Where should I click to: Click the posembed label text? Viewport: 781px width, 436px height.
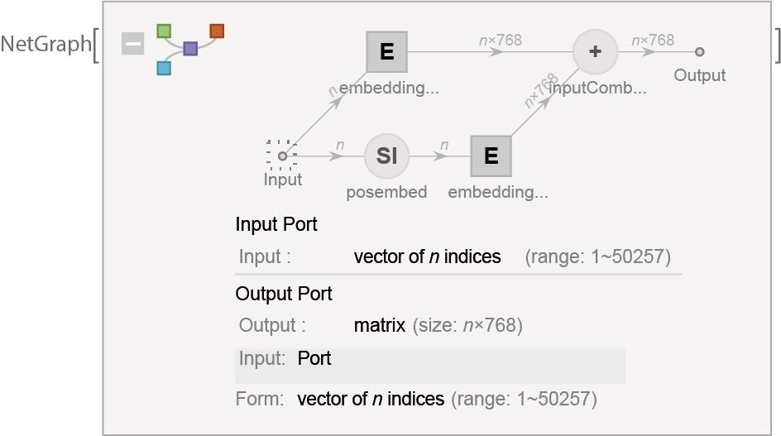click(386, 192)
